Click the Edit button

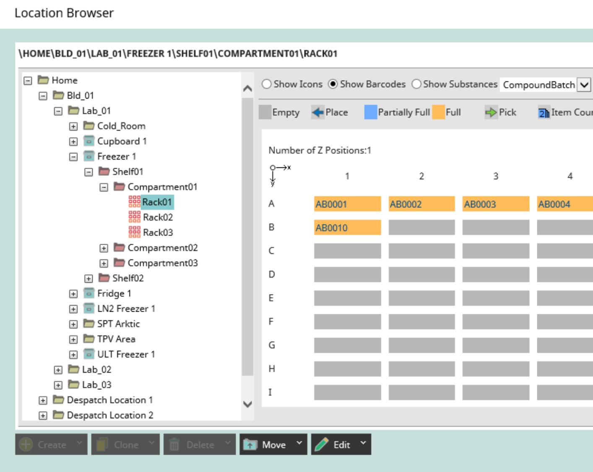pos(342,444)
